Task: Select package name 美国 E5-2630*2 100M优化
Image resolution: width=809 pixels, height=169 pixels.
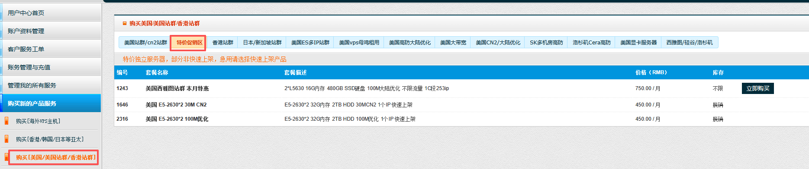Action: (177, 119)
